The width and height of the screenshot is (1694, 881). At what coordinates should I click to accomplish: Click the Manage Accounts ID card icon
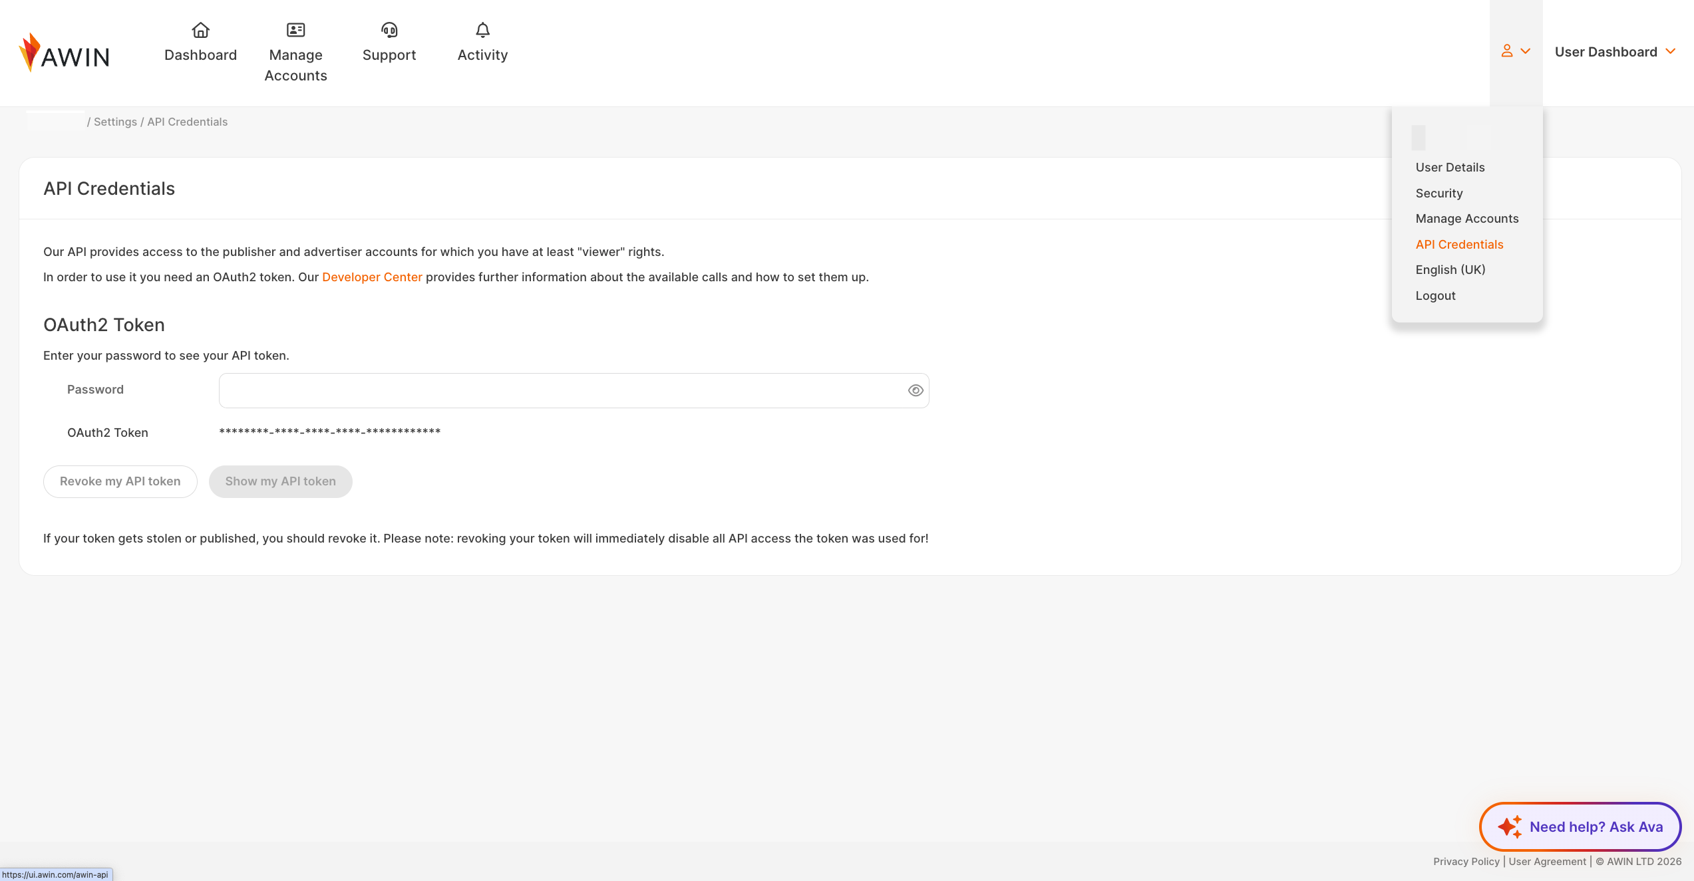295,30
